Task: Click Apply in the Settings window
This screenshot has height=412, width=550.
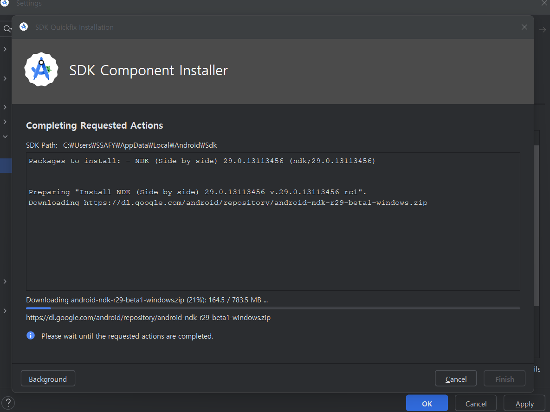Action: point(524,404)
